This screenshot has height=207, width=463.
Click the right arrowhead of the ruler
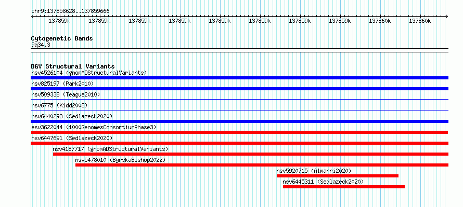click(447, 17)
